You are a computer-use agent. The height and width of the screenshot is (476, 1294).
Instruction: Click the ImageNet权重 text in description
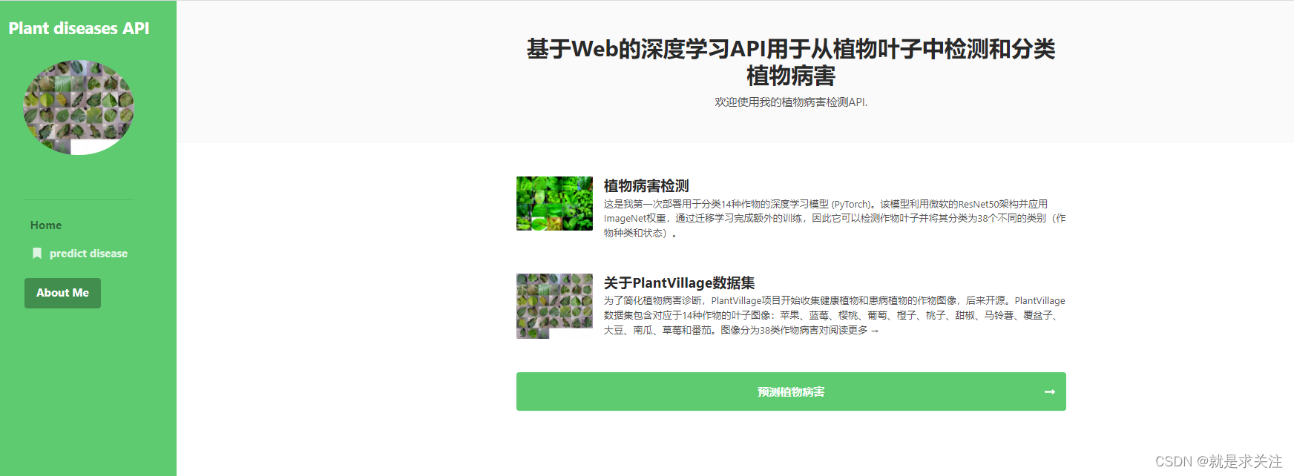[x=634, y=219]
